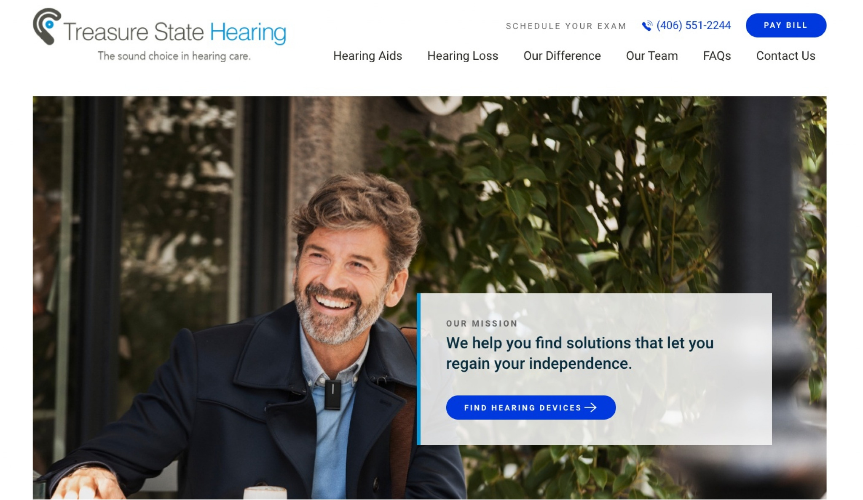Click the ear logo icon
Viewport: 863px width, 500px height.
tap(47, 27)
